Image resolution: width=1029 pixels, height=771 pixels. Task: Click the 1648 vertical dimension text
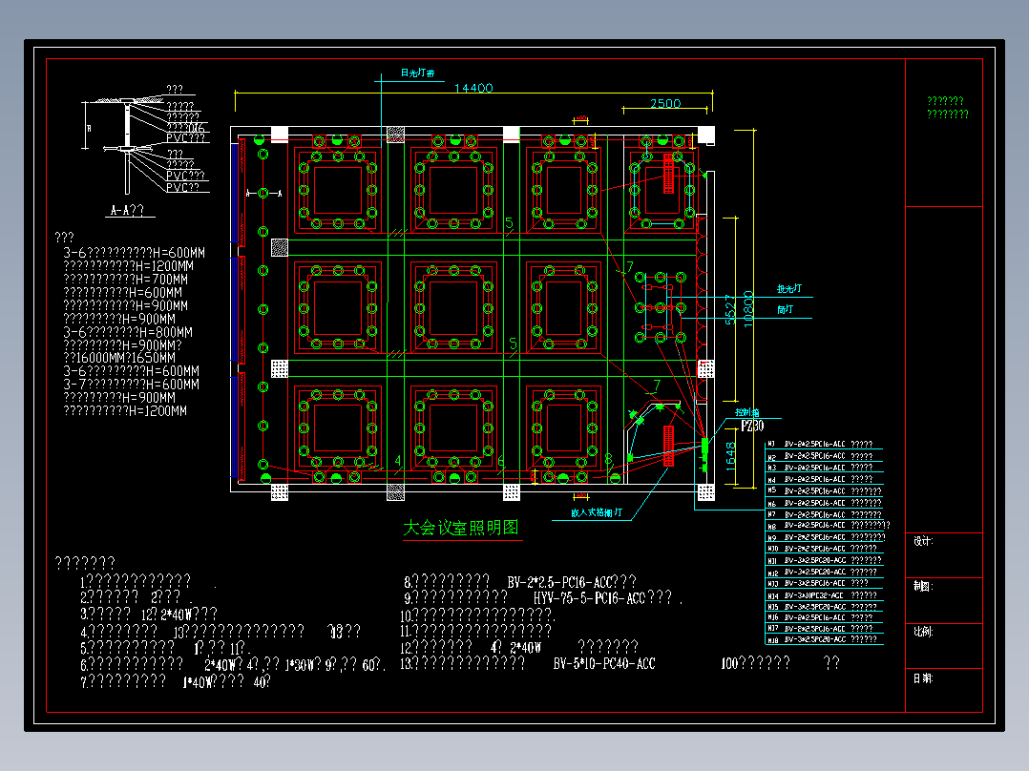point(730,455)
